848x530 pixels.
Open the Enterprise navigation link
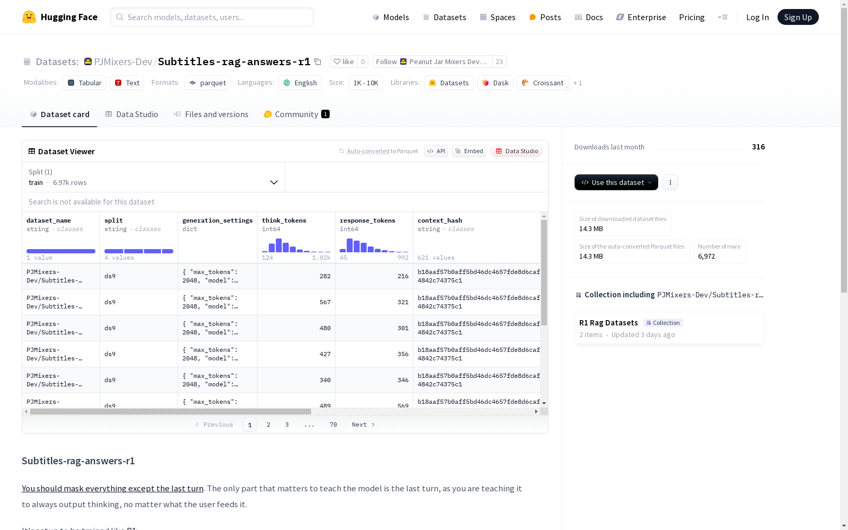pyautogui.click(x=641, y=17)
